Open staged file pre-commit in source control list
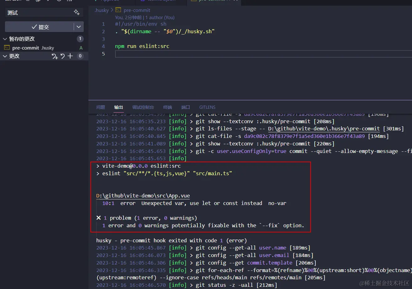The width and height of the screenshot is (412, 289). [x=44, y=48]
